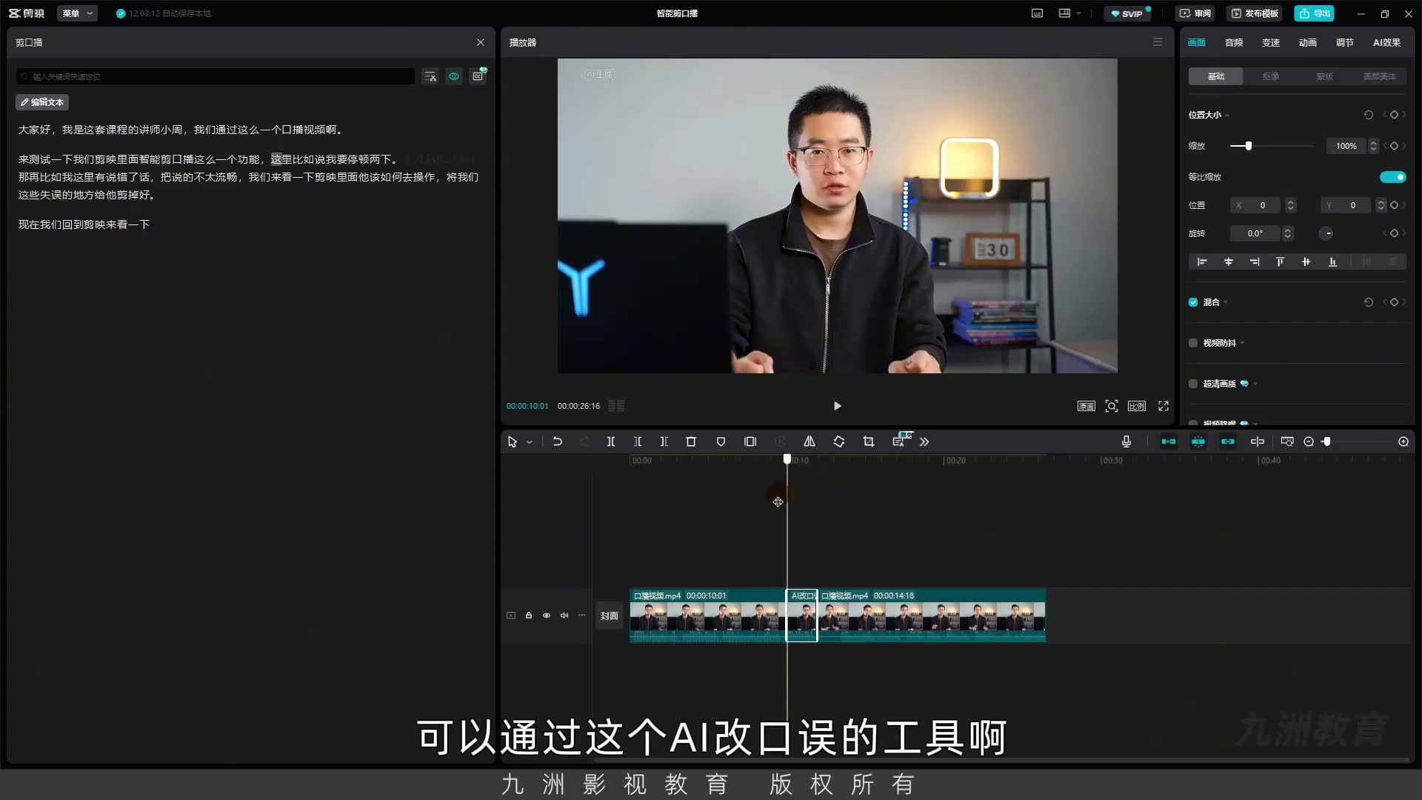Screen dimensions: 1422x800
Task: Uncheck the 混合 checkbox
Action: click(x=1193, y=302)
